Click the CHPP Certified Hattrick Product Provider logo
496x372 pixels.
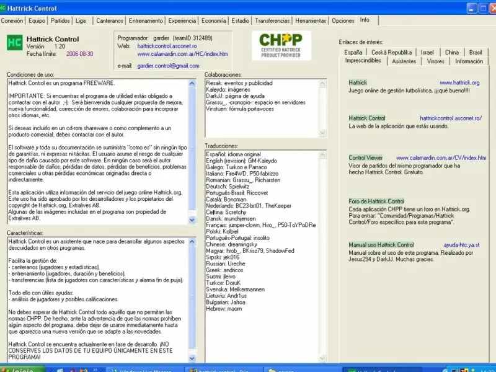[x=281, y=45]
